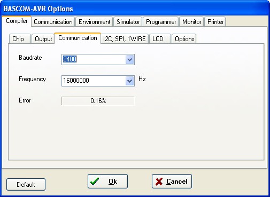Expand the Frequency dropdown arrow

click(129, 81)
